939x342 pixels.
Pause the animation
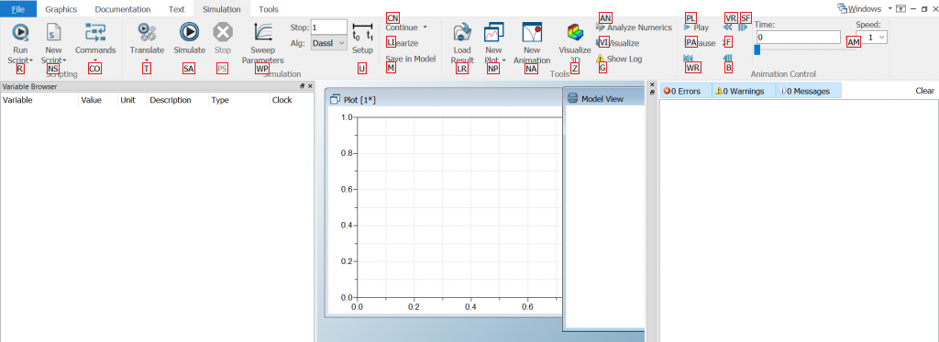coord(700,43)
